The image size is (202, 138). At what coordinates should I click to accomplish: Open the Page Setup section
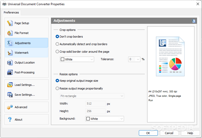coord(27,23)
